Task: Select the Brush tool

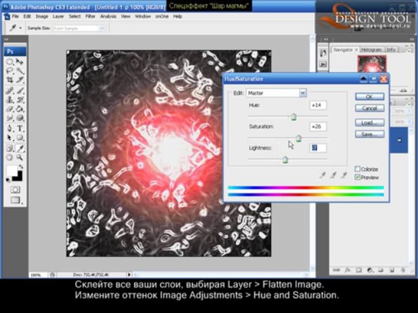Action: (x=20, y=91)
